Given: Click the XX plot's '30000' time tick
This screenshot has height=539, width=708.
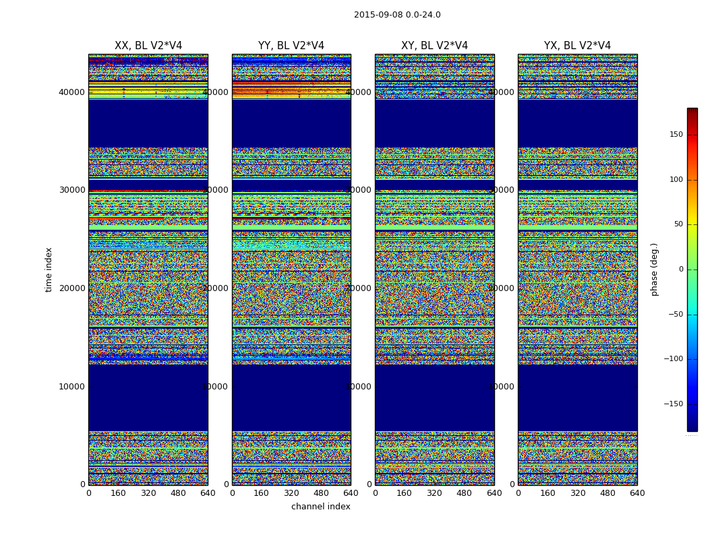Looking at the screenshot, I should click(x=71, y=190).
